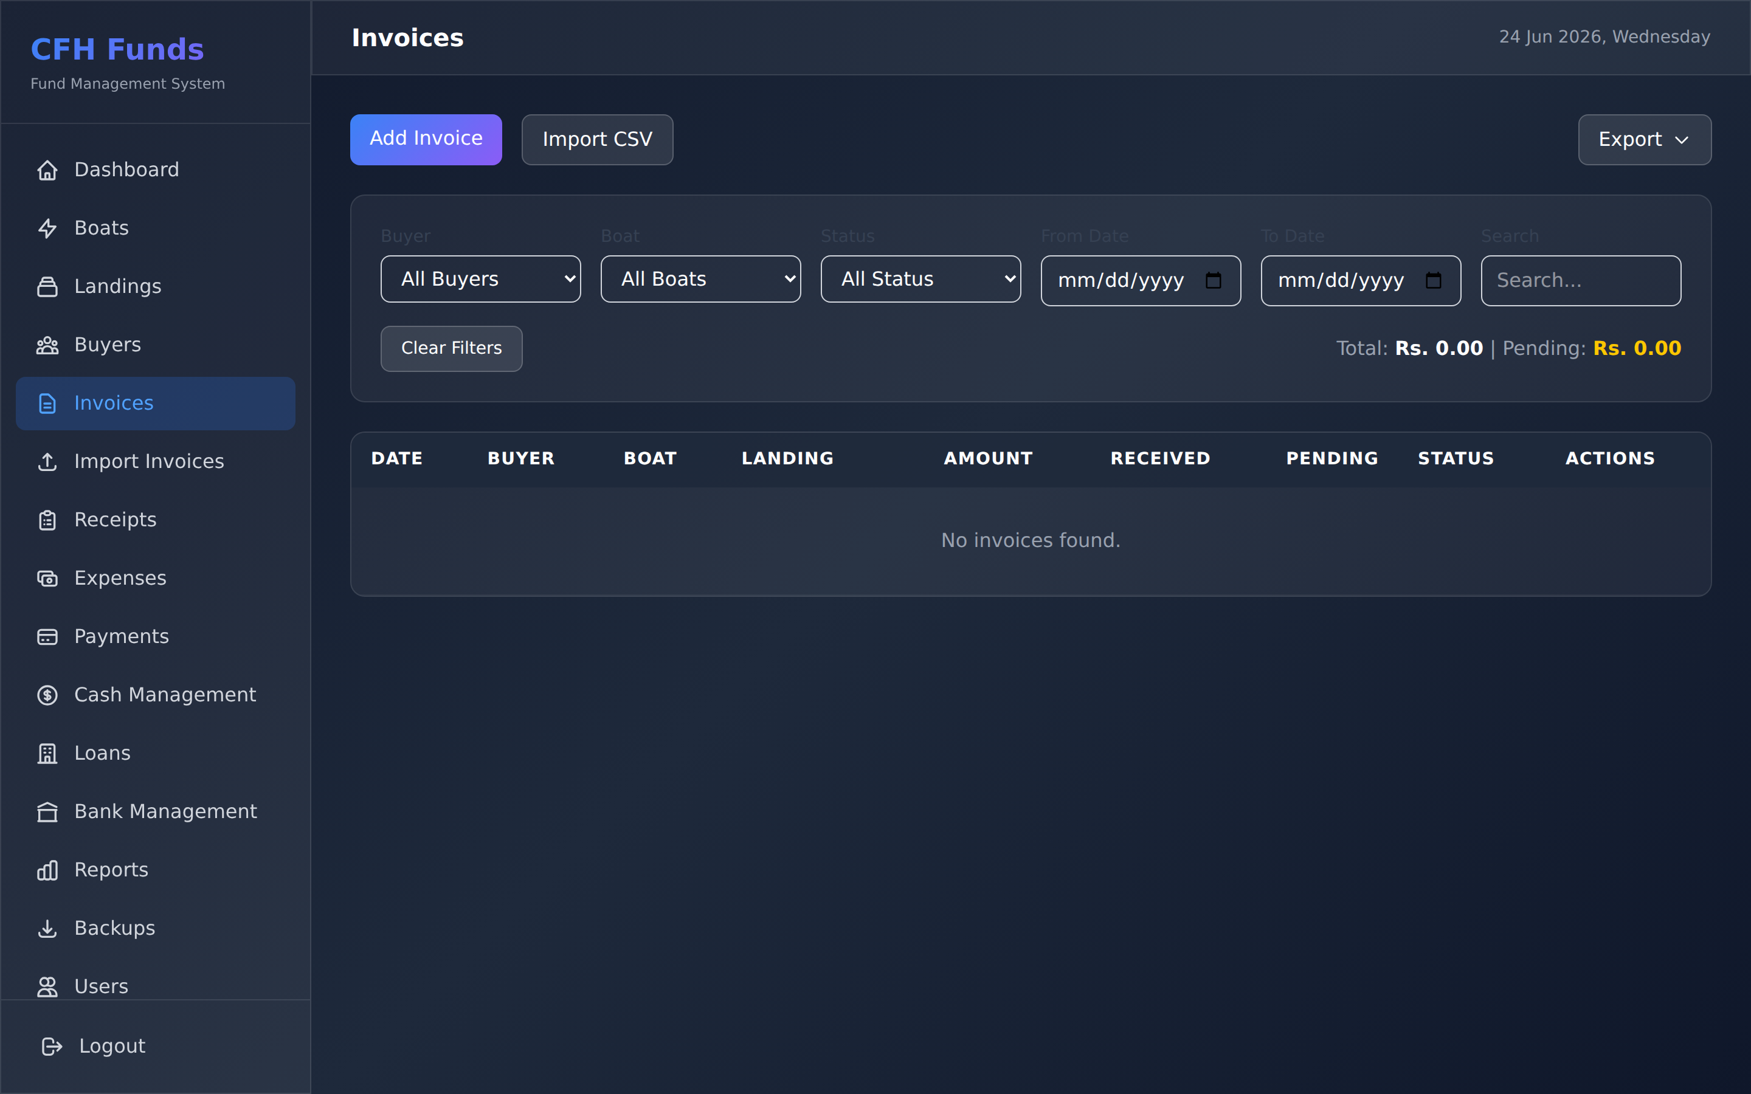The width and height of the screenshot is (1751, 1094).
Task: Go to Expenses section
Action: coord(156,578)
